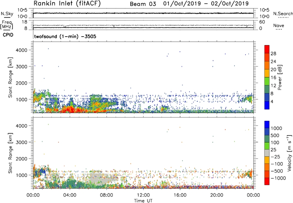Click the "-1000" Velocity colorbar tick label
This screenshot has height=203, width=293.
[x=278, y=178]
